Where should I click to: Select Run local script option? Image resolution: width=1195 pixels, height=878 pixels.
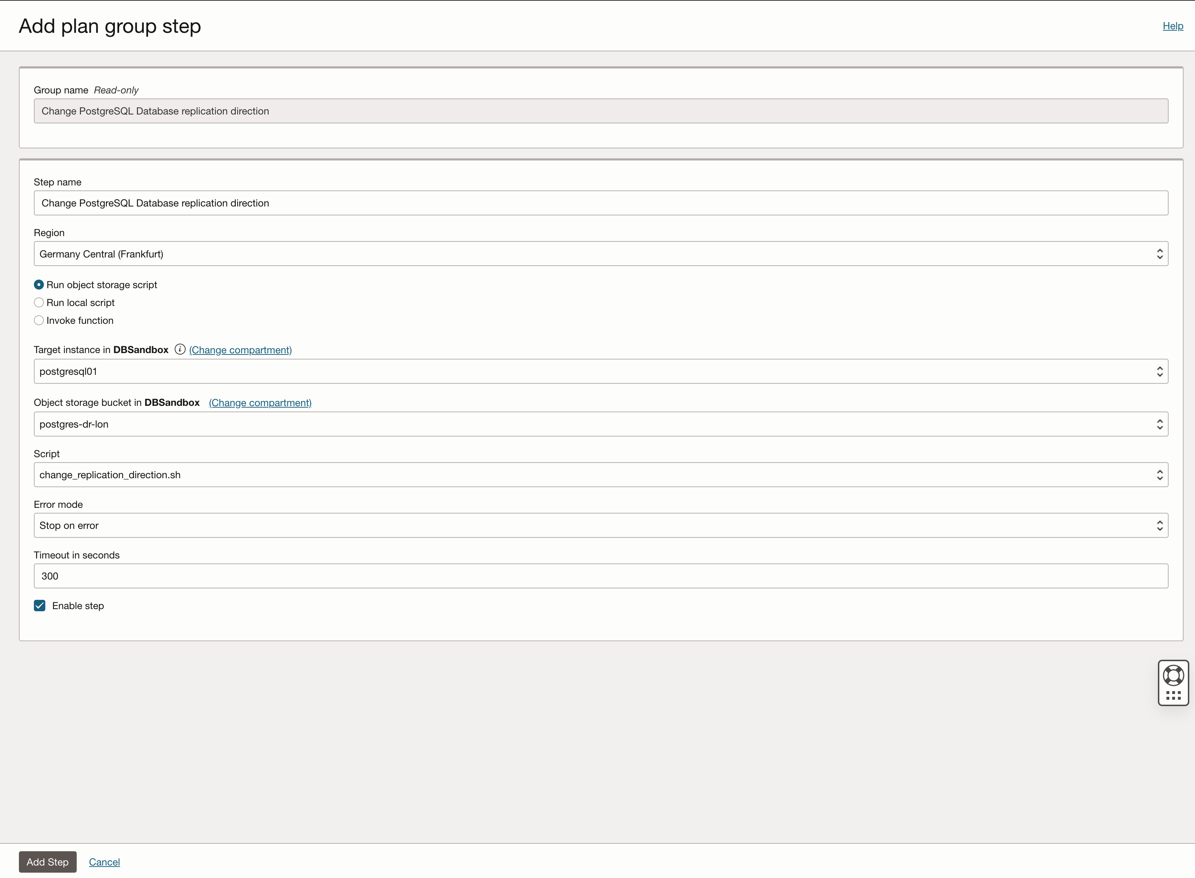[39, 302]
